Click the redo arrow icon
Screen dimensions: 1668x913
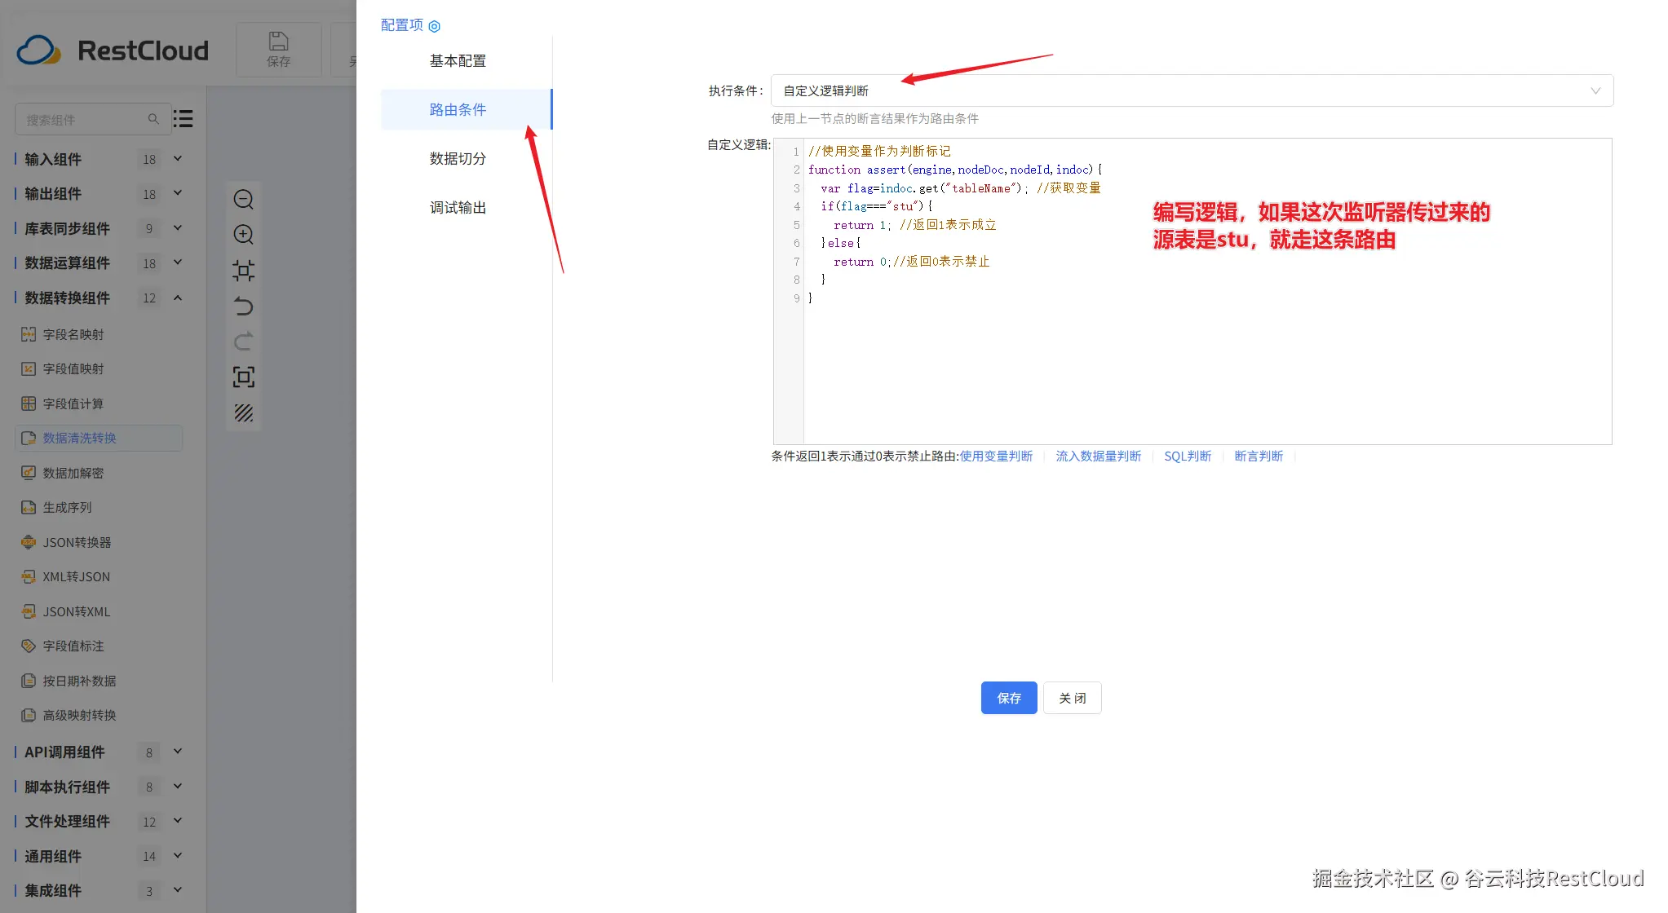pos(243,341)
